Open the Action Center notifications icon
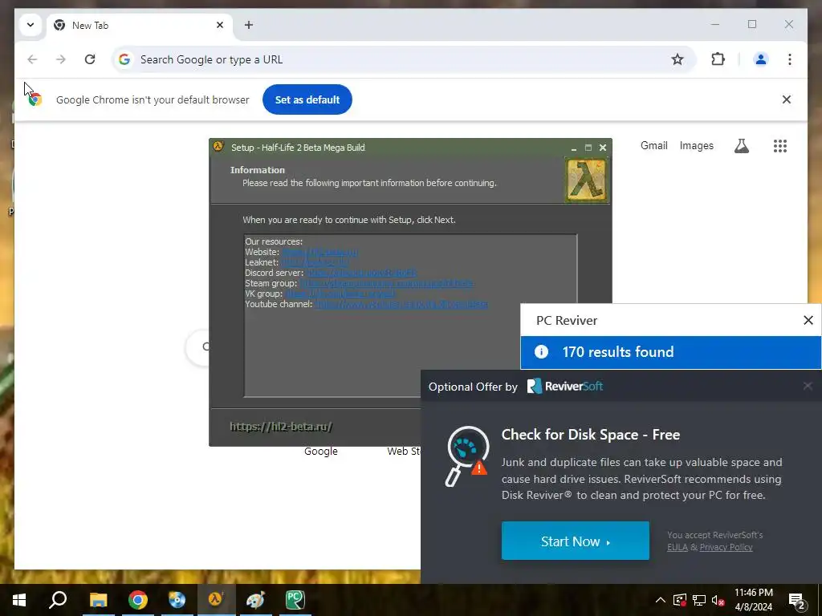 [797, 600]
